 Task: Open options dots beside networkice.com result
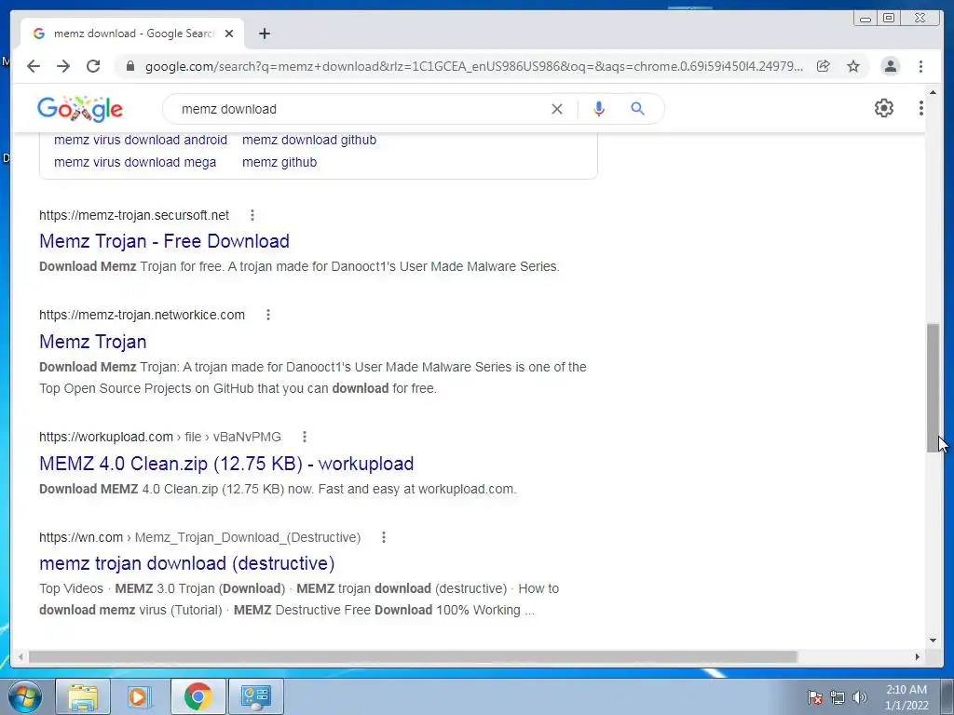pyautogui.click(x=267, y=315)
